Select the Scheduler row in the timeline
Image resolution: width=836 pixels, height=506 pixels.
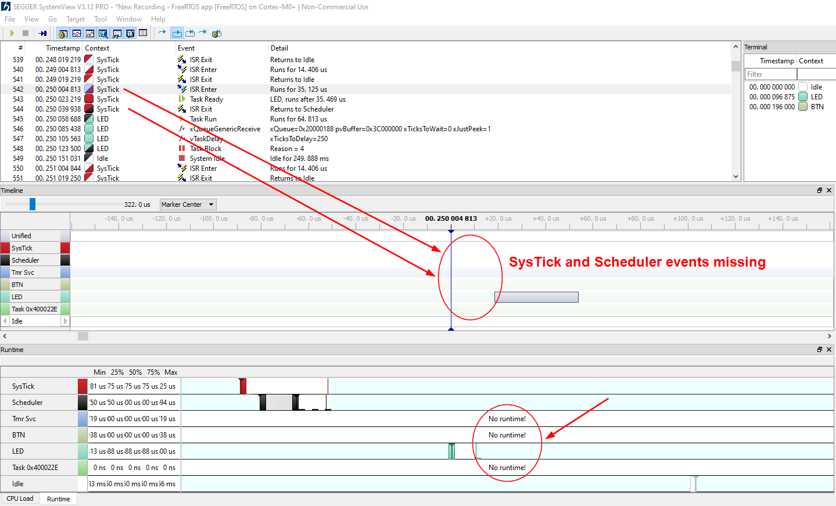pos(35,260)
